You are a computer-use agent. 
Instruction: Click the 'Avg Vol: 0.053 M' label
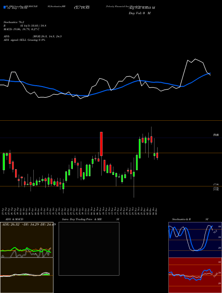pos(142,8)
